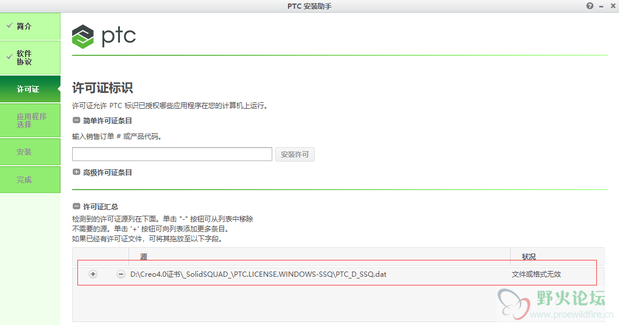This screenshot has width=619, height=325.
Task: Open the 安装 step
Action: click(30, 152)
